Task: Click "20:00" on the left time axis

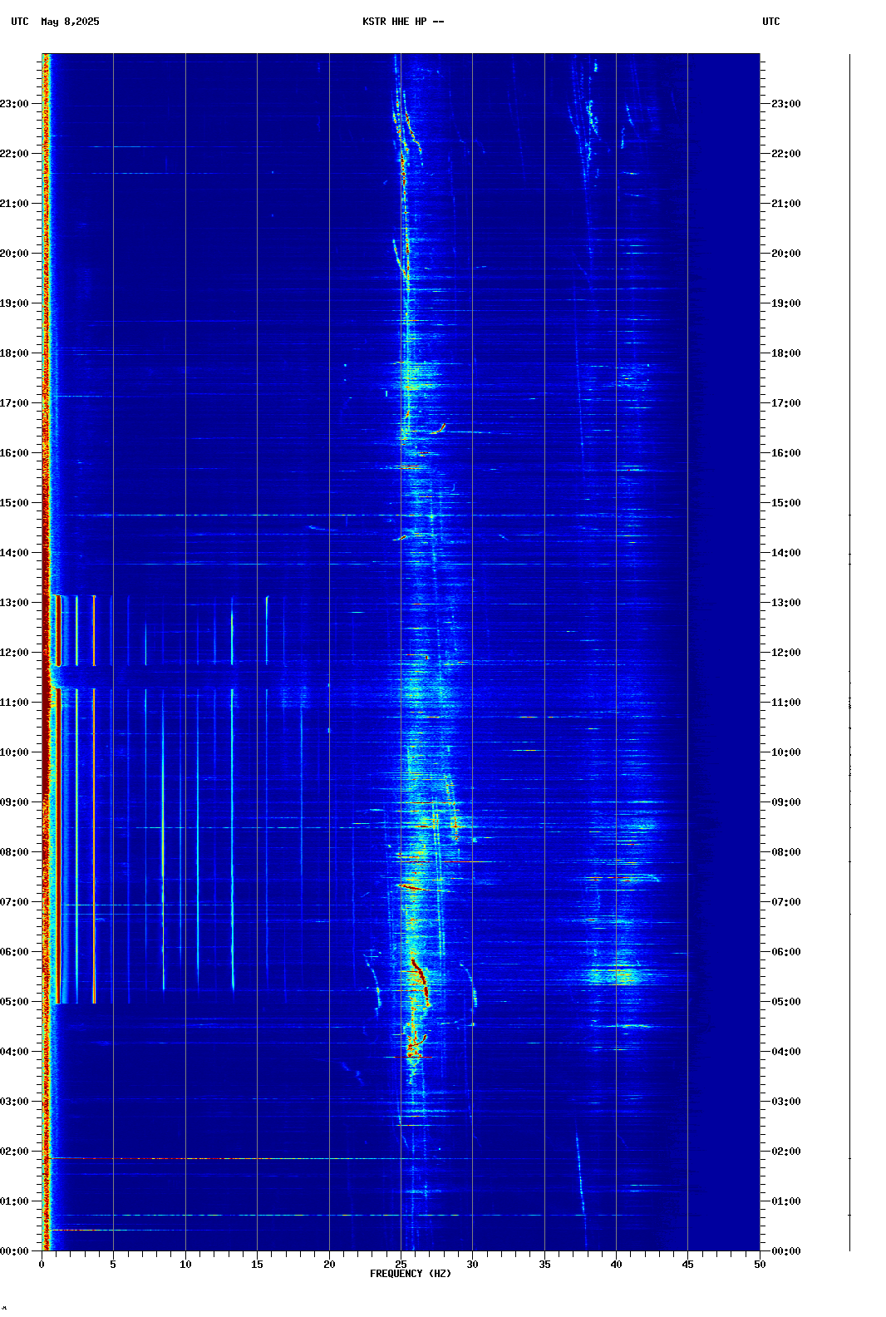Action: (x=14, y=254)
